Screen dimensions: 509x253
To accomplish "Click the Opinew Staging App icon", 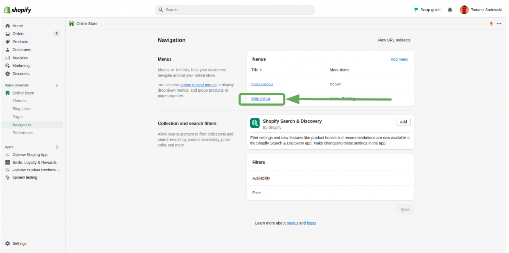I will (x=8, y=155).
